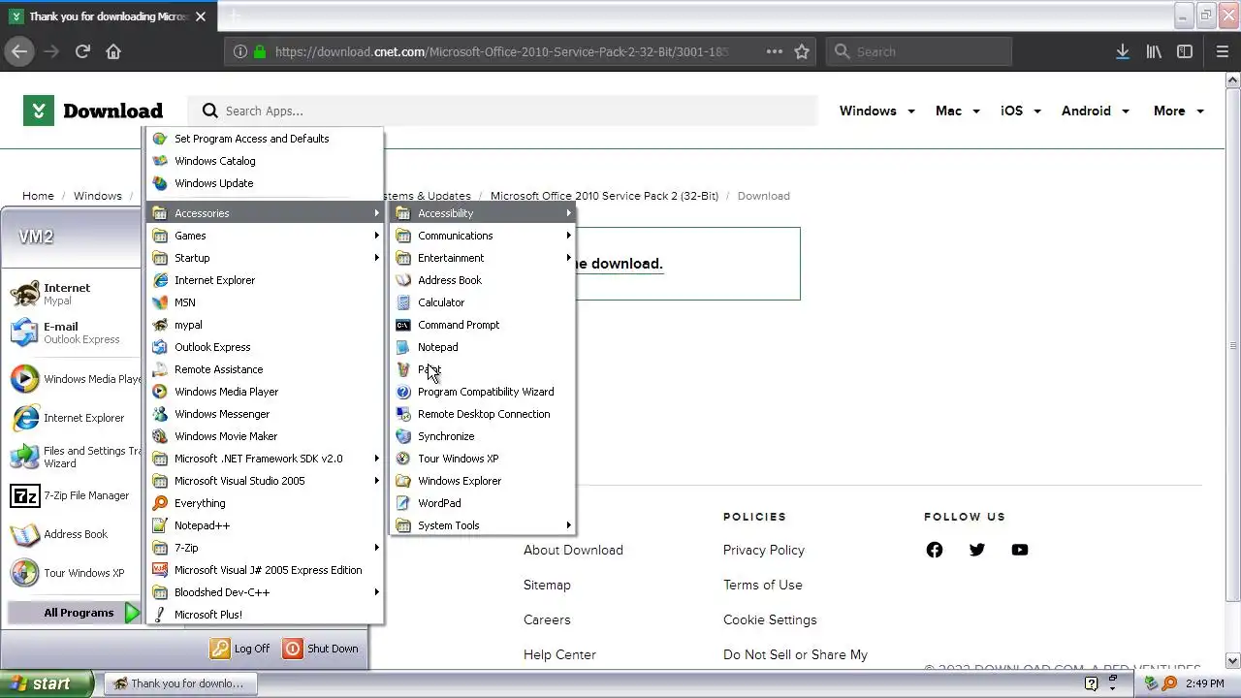Click the Mypal taskbar window button
The width and height of the screenshot is (1241, 698).
pos(180,683)
